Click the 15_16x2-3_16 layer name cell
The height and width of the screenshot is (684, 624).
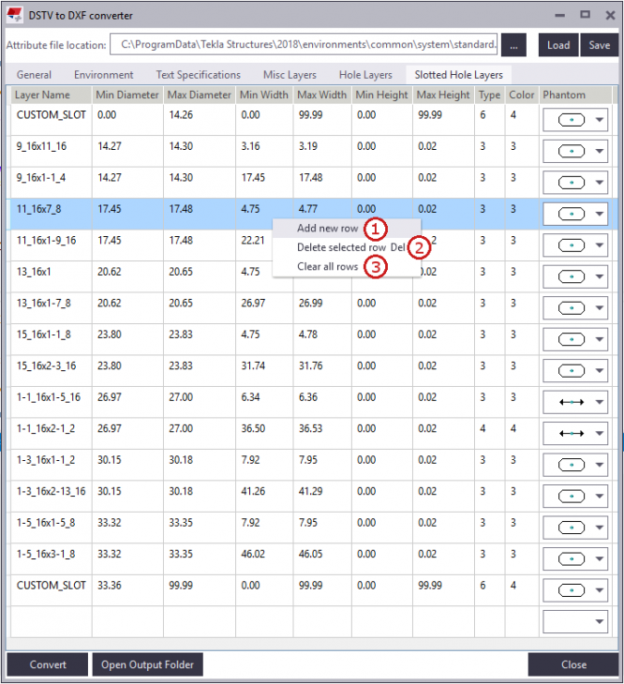coord(52,370)
